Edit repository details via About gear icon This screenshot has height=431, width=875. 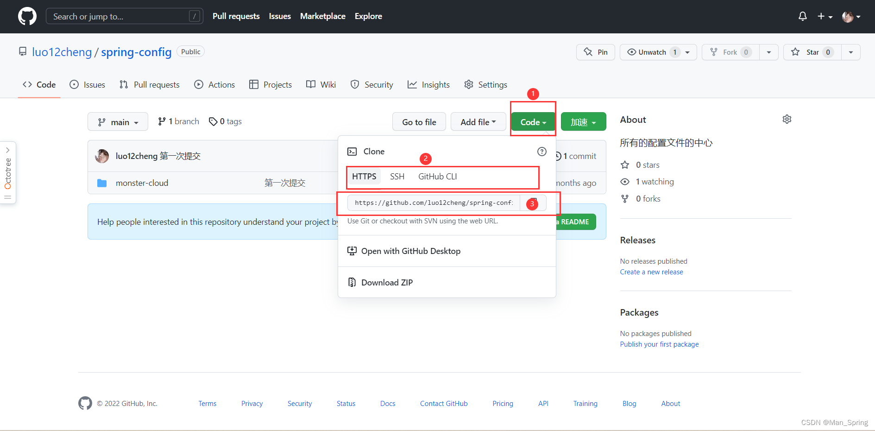tap(787, 120)
